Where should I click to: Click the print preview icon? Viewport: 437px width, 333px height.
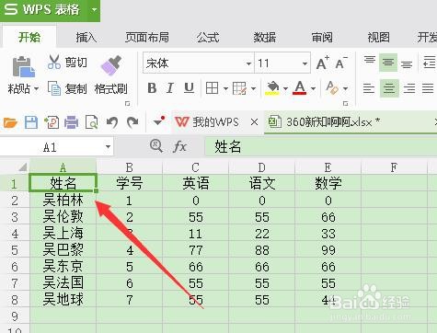91,122
